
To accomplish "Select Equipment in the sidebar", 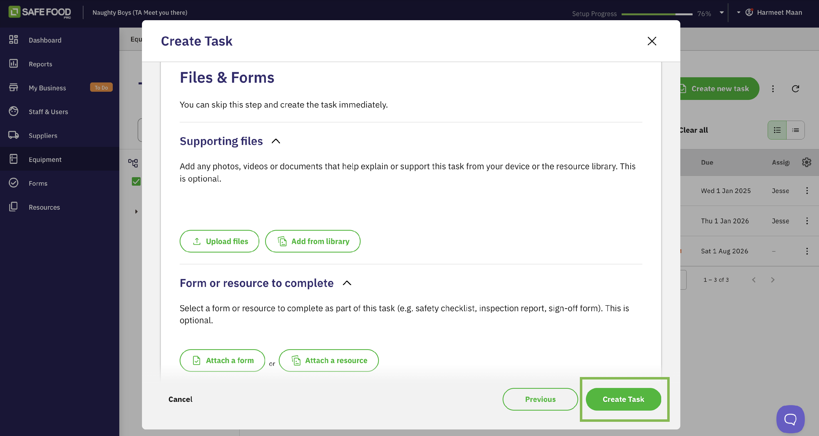I will point(60,159).
